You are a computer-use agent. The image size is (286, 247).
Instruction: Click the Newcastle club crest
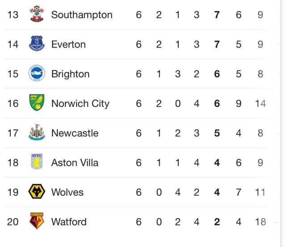pos(37,132)
